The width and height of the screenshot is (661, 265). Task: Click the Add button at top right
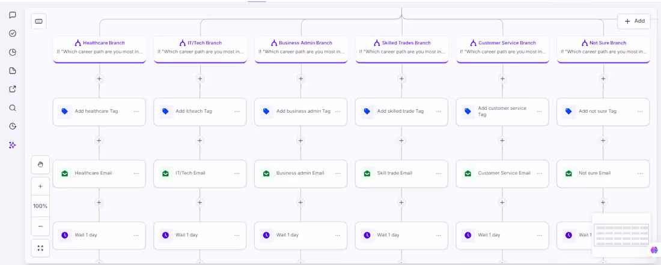pyautogui.click(x=634, y=21)
